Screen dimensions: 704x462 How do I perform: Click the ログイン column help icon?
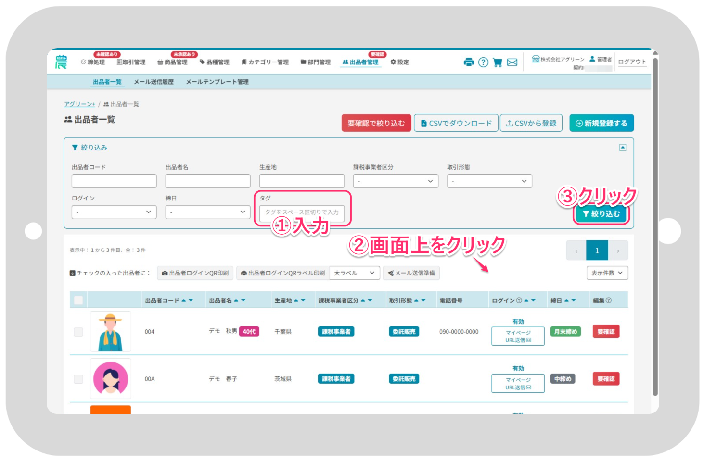519,300
